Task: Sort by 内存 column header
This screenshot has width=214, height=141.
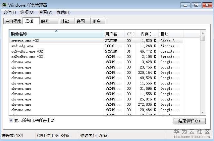Action: click(147, 34)
